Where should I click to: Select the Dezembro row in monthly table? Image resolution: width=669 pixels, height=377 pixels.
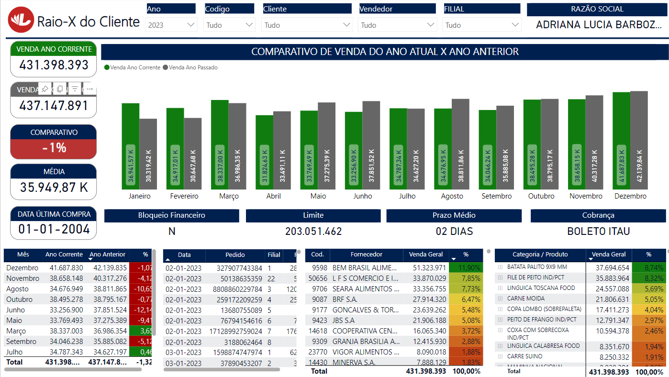click(x=78, y=268)
